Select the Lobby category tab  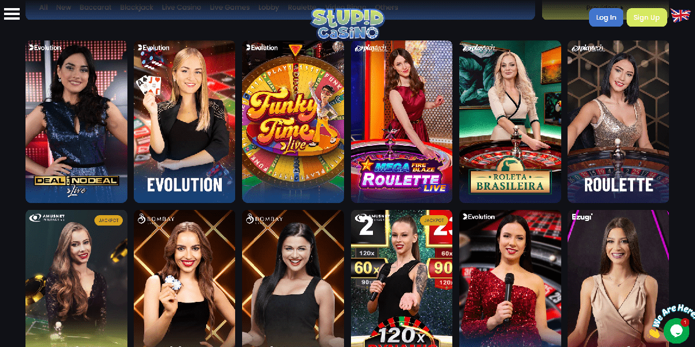(x=268, y=8)
